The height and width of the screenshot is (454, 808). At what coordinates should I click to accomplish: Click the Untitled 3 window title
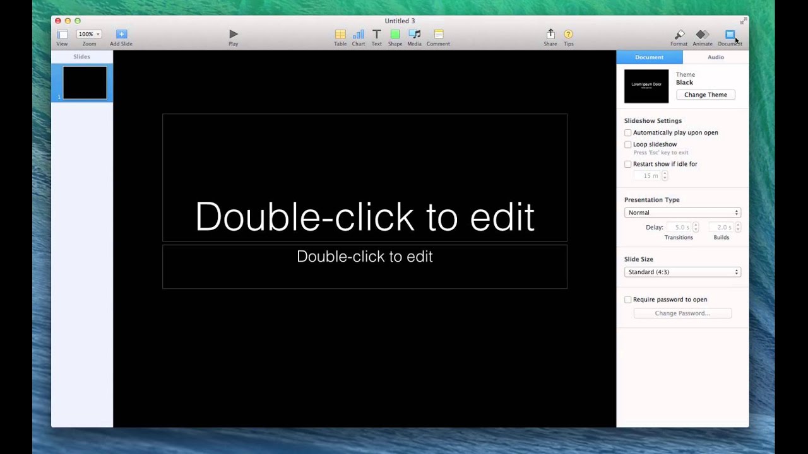pos(400,21)
